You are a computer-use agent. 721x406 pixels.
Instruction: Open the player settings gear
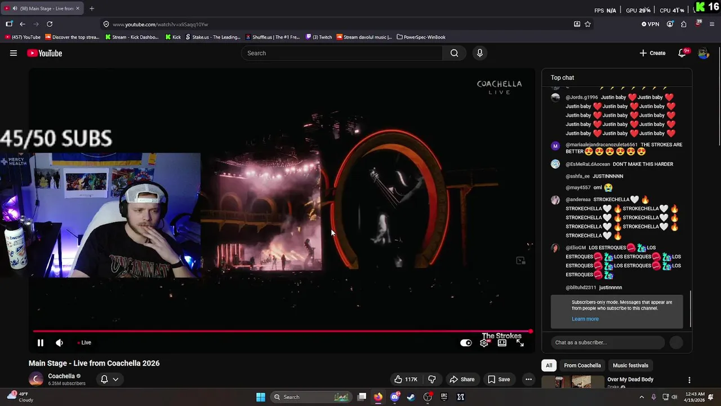tap(484, 343)
